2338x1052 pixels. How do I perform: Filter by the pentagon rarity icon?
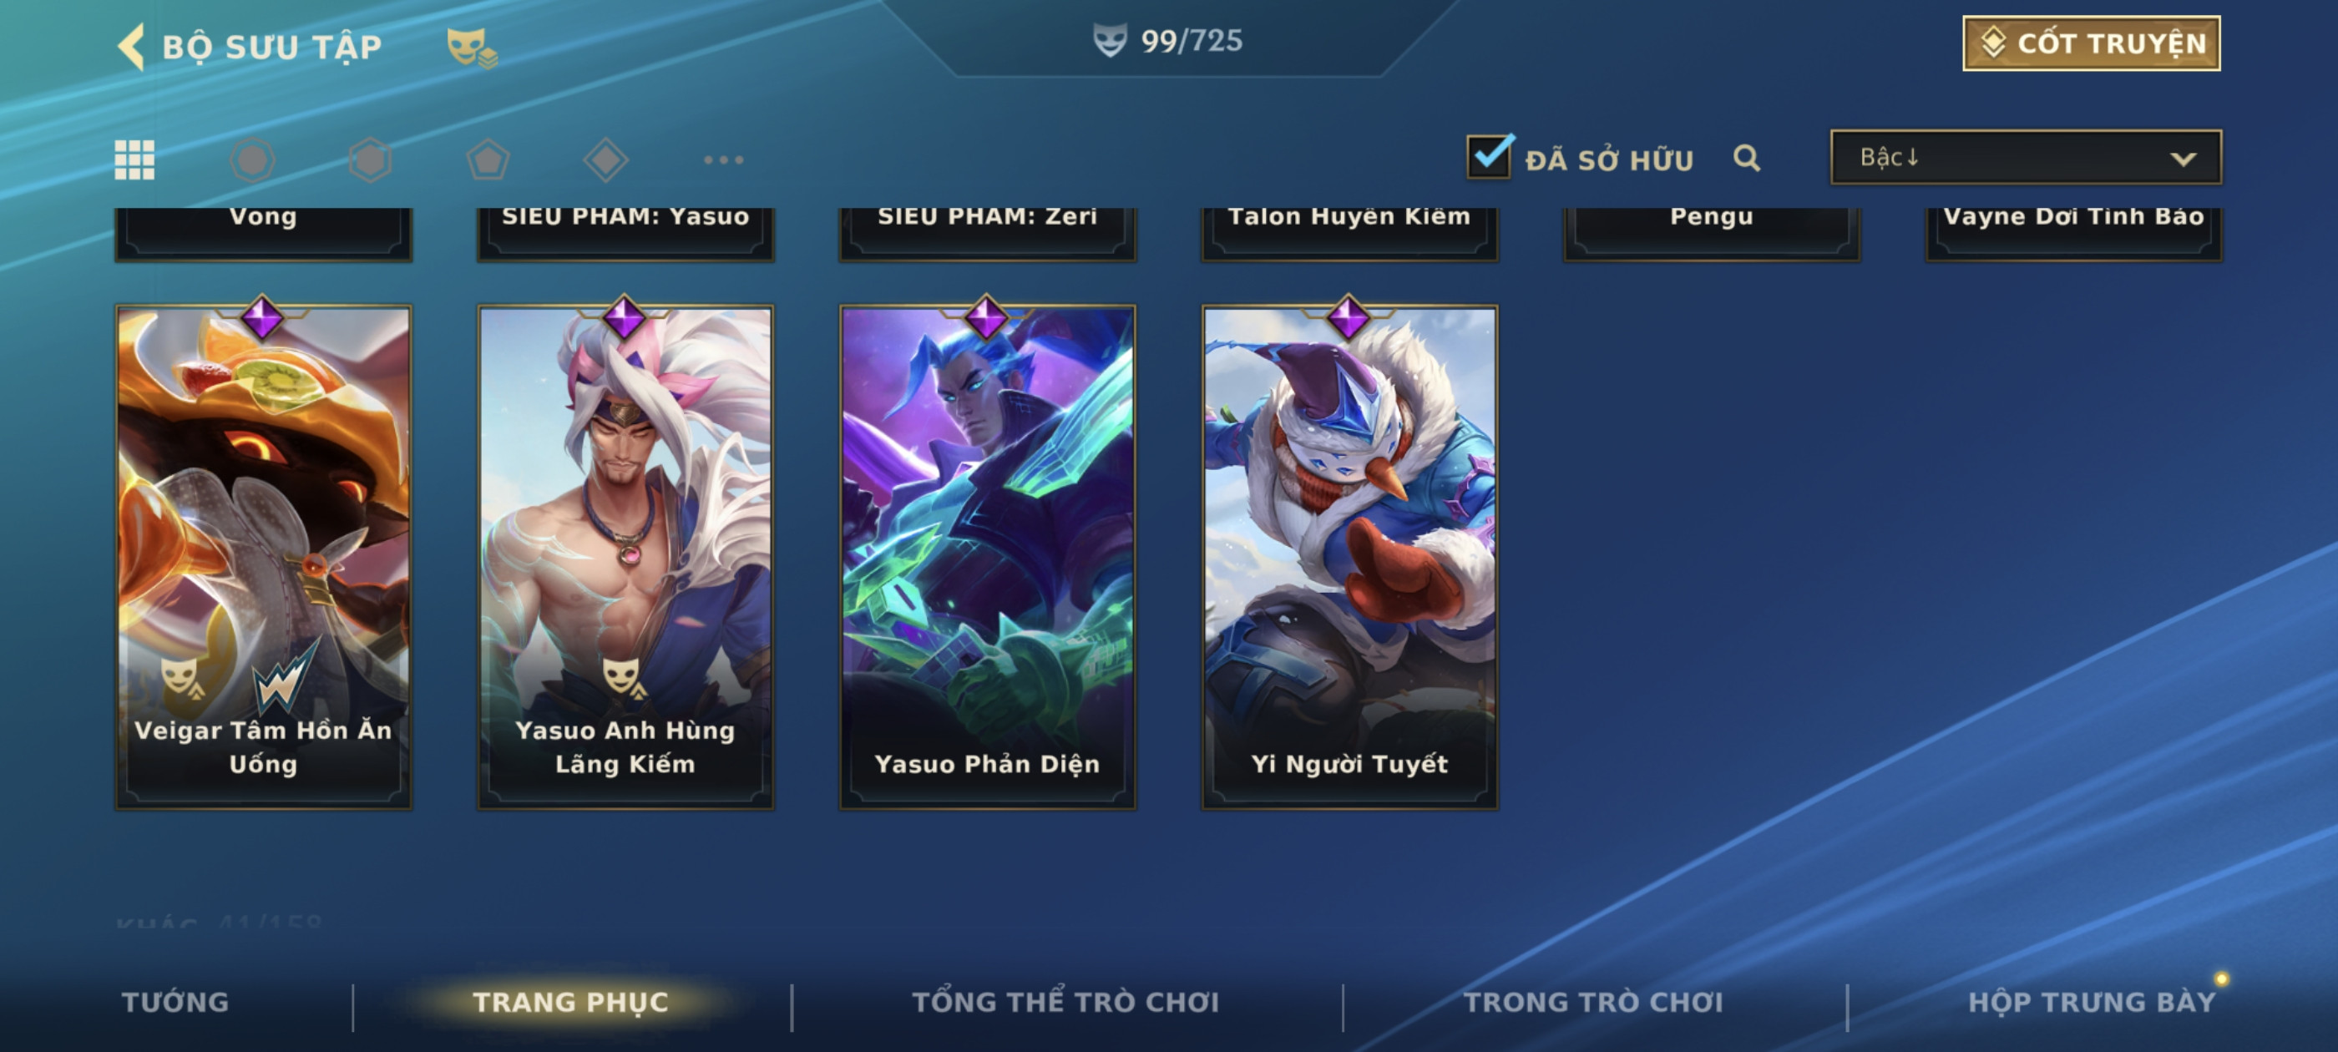[x=488, y=159]
